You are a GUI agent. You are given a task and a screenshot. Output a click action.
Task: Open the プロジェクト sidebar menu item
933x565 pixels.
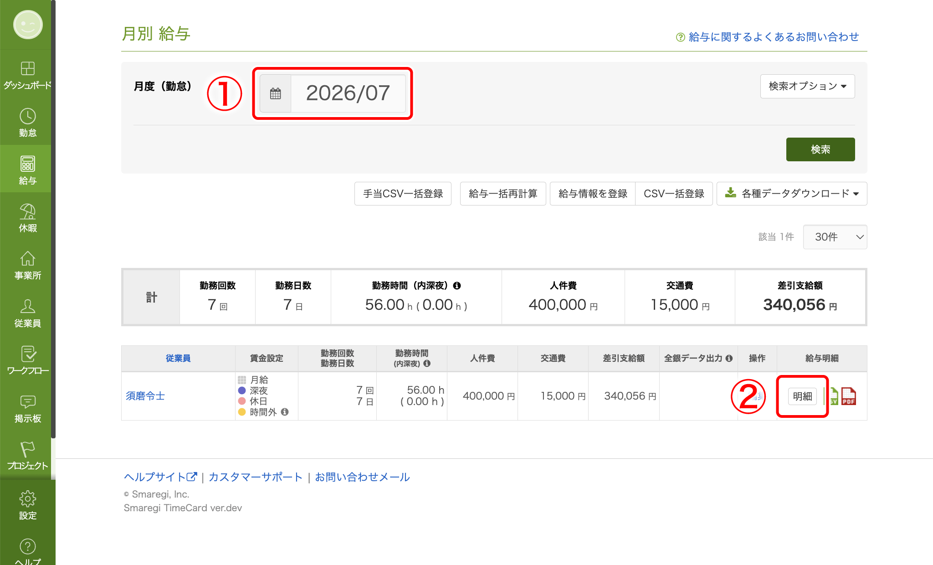pos(27,455)
